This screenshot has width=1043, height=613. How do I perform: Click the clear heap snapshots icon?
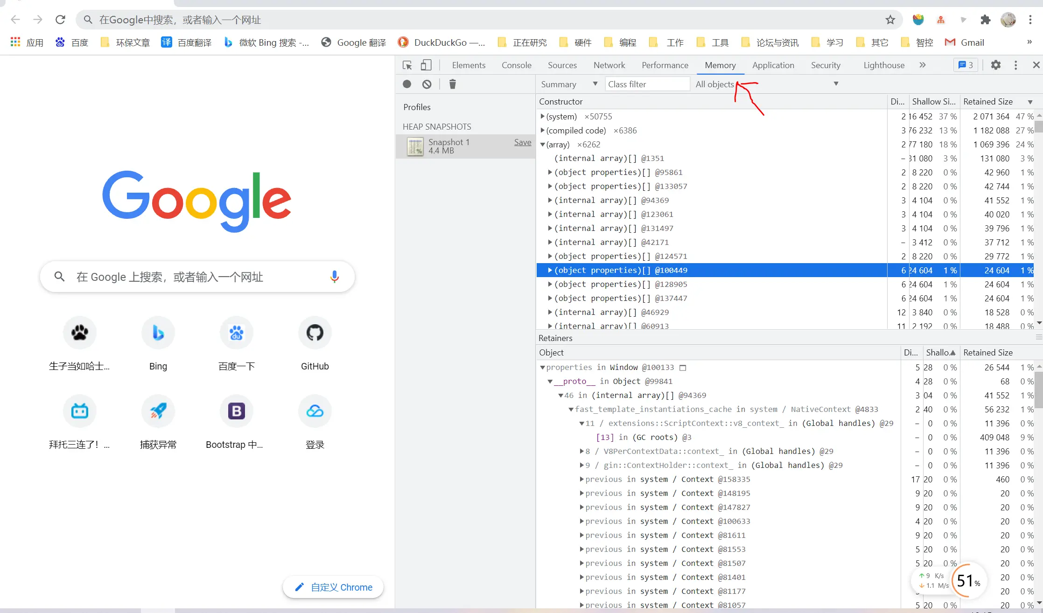pos(453,84)
